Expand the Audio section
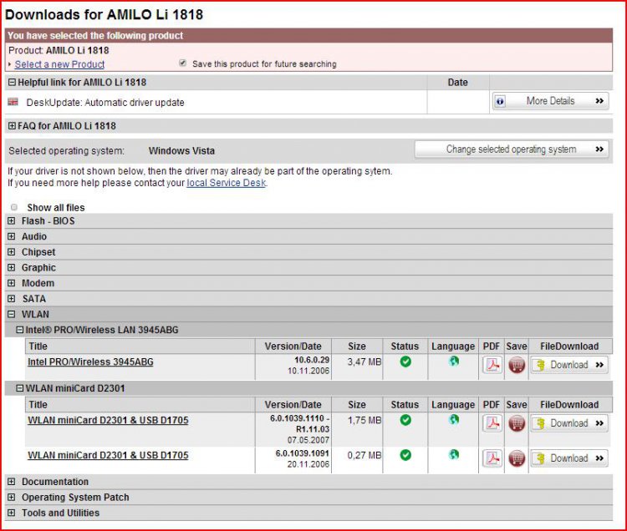 click(x=12, y=236)
